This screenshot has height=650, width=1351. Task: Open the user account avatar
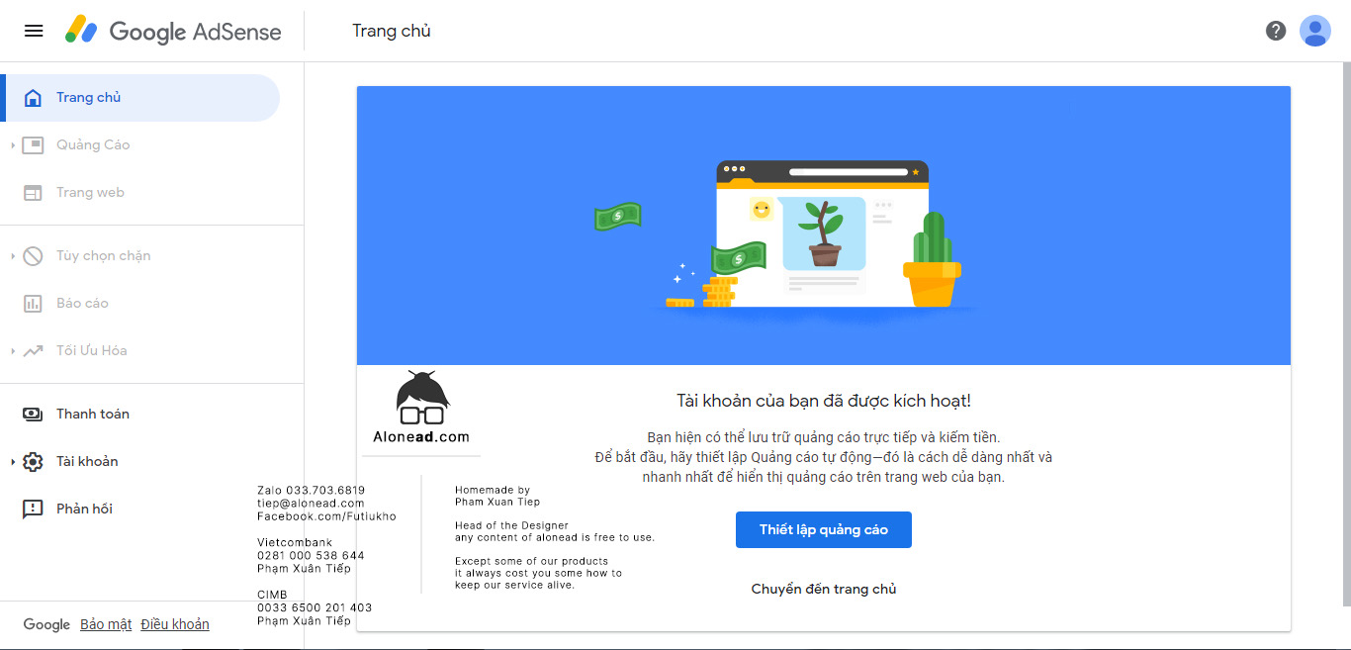point(1314,31)
